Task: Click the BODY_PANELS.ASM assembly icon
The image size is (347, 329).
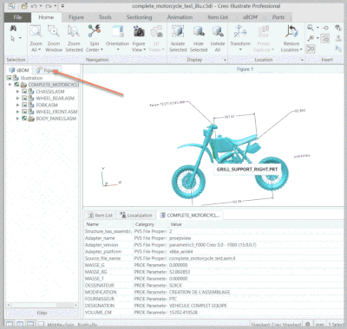Action: coord(31,119)
